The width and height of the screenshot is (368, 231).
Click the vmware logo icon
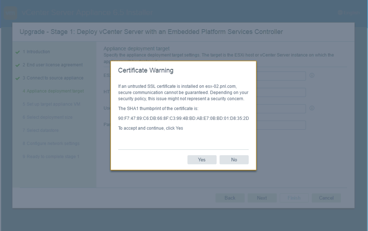[x=11, y=13]
